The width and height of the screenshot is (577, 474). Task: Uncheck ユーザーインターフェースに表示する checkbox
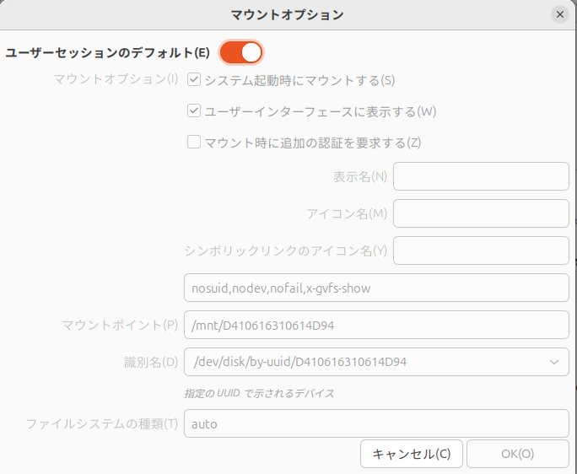coord(194,110)
